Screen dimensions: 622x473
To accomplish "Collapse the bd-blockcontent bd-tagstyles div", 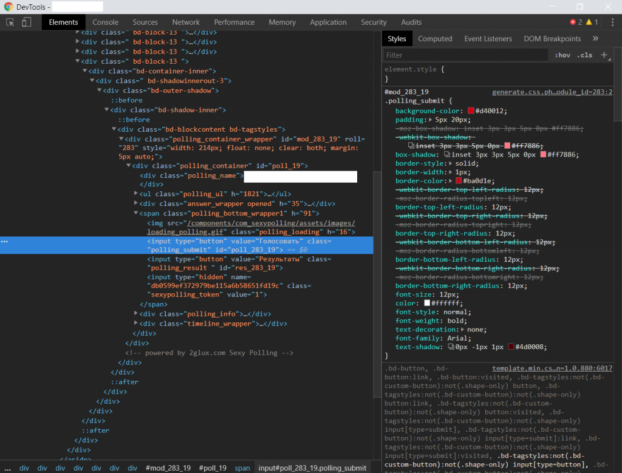I will pos(114,129).
